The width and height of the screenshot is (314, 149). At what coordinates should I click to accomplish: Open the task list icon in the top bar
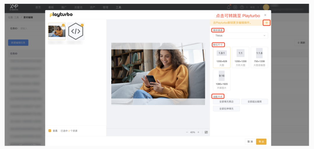[x=235, y=7]
